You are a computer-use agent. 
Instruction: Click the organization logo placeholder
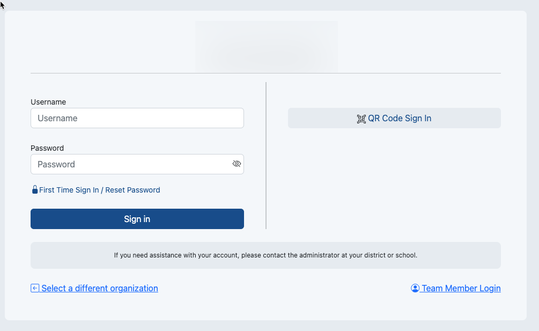point(267,46)
